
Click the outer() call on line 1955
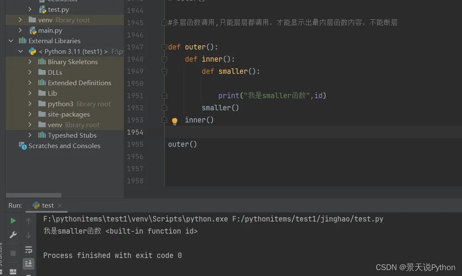click(182, 145)
